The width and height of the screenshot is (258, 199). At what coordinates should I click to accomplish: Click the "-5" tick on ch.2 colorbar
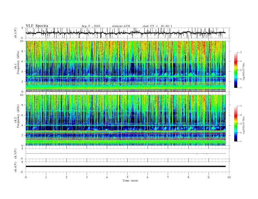click(x=240, y=124)
